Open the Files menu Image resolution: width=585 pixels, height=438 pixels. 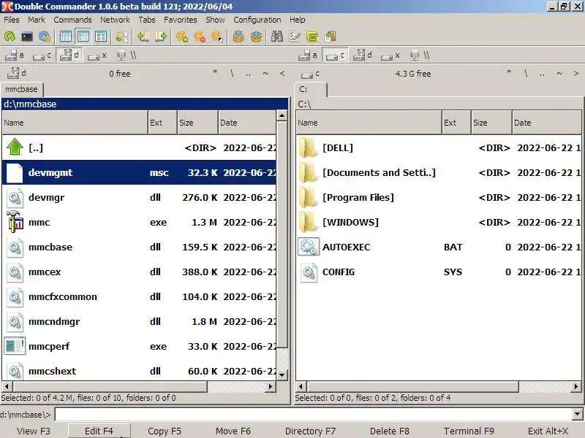[12, 20]
